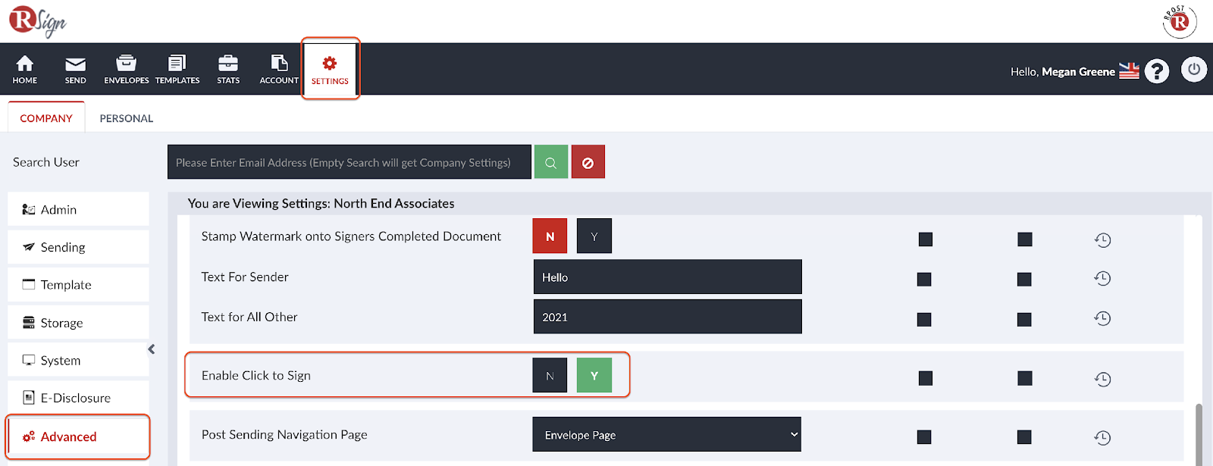Open the Advanced settings section

click(x=78, y=436)
